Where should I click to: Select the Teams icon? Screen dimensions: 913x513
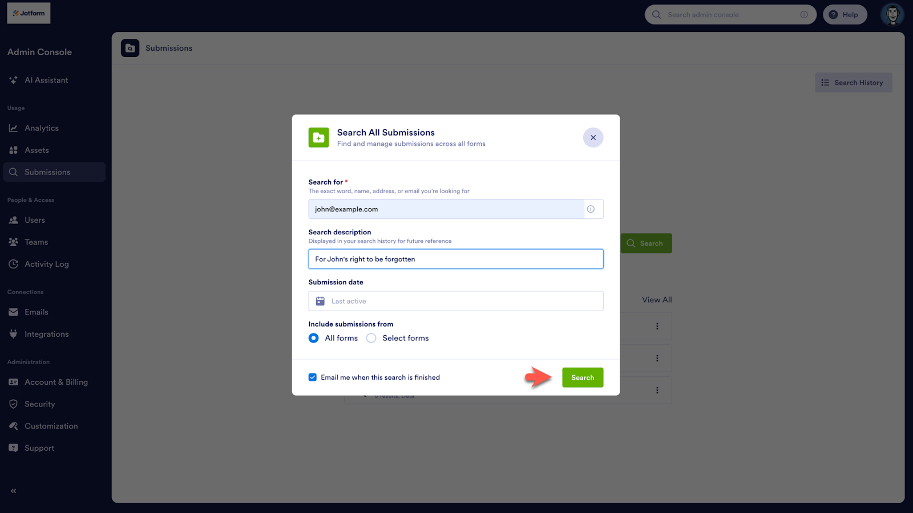[13, 242]
